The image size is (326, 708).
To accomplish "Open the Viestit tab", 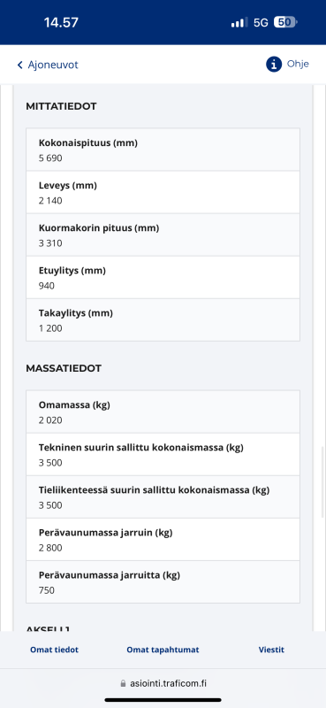I will [x=271, y=650].
